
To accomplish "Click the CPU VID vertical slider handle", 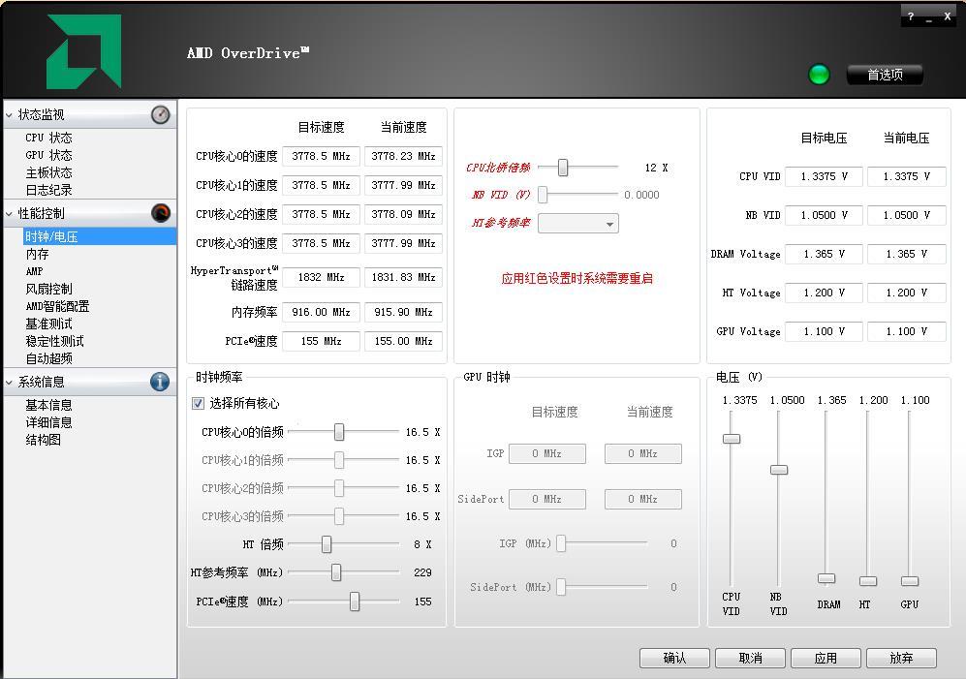I will click(732, 439).
